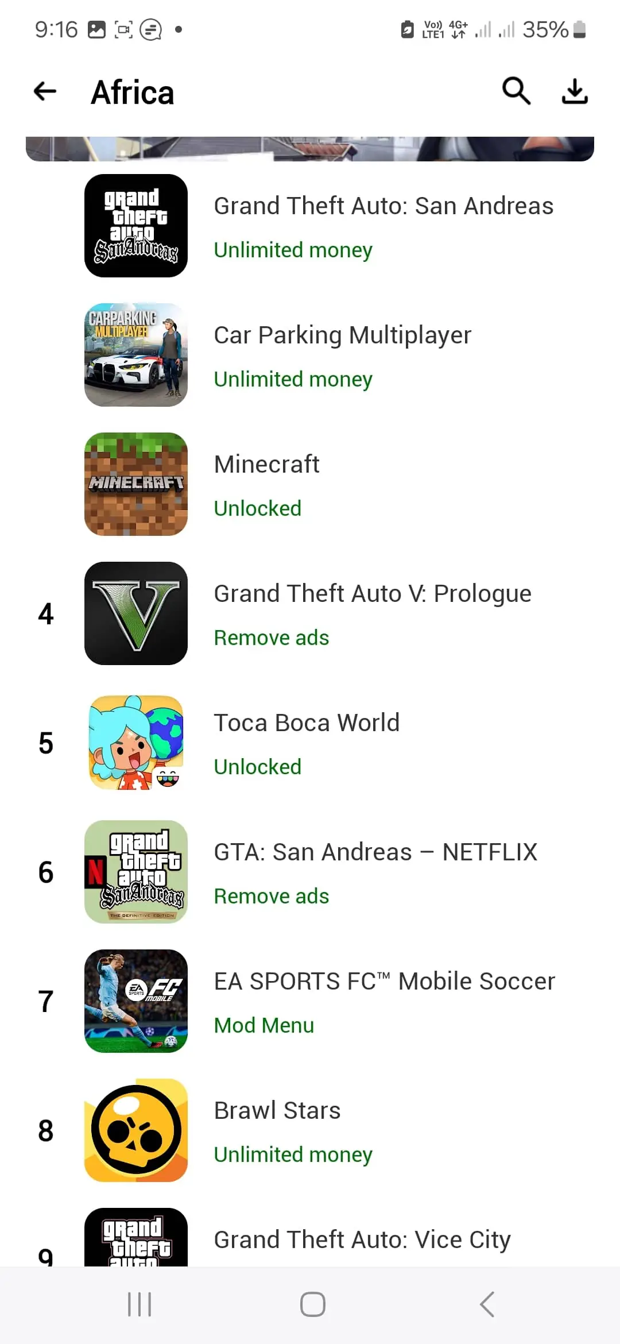This screenshot has width=620, height=1344.
Task: Tap the back arrow next to Africa
Action: (45, 91)
